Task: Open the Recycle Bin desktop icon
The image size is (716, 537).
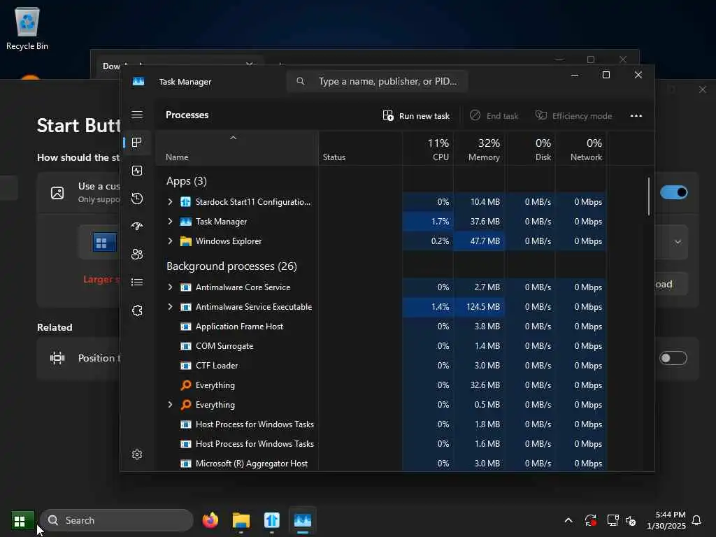Action: (27, 28)
